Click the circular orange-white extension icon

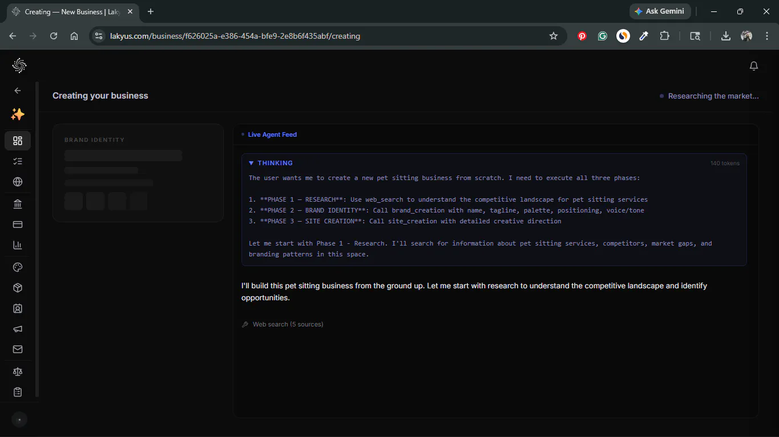point(623,36)
